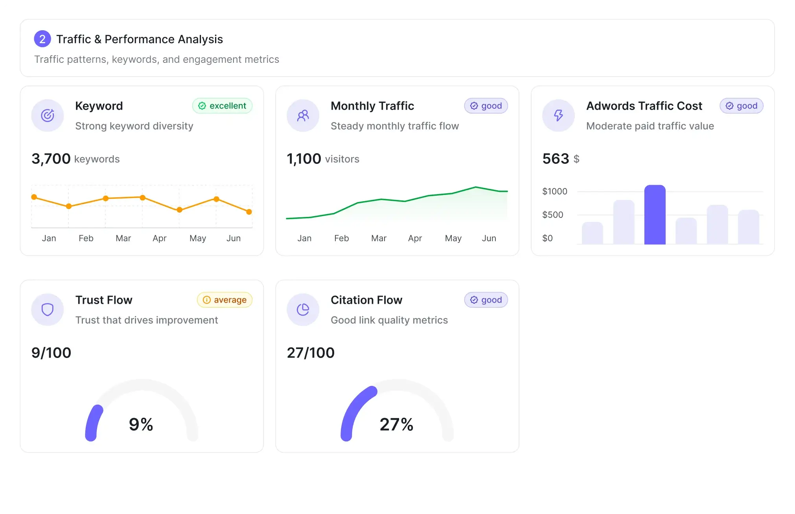795x514 pixels.
Task: Click the highlighted purple bar in Adwords chart
Action: click(655, 215)
